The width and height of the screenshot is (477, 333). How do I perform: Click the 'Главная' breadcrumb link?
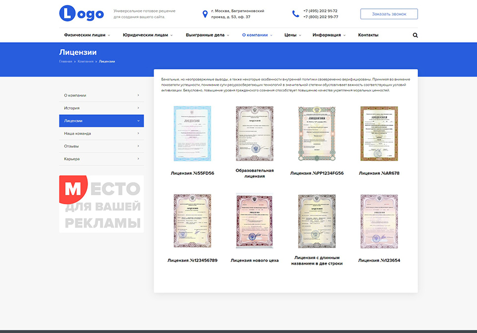(x=65, y=61)
